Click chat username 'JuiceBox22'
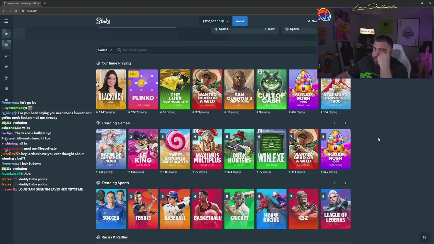 10,154
